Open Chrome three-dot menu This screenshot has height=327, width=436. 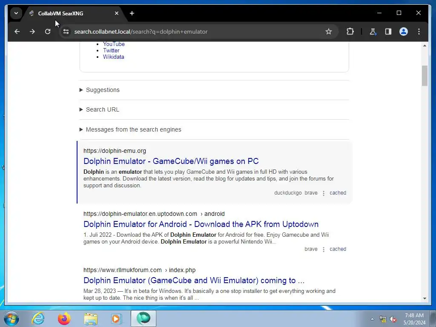click(419, 32)
